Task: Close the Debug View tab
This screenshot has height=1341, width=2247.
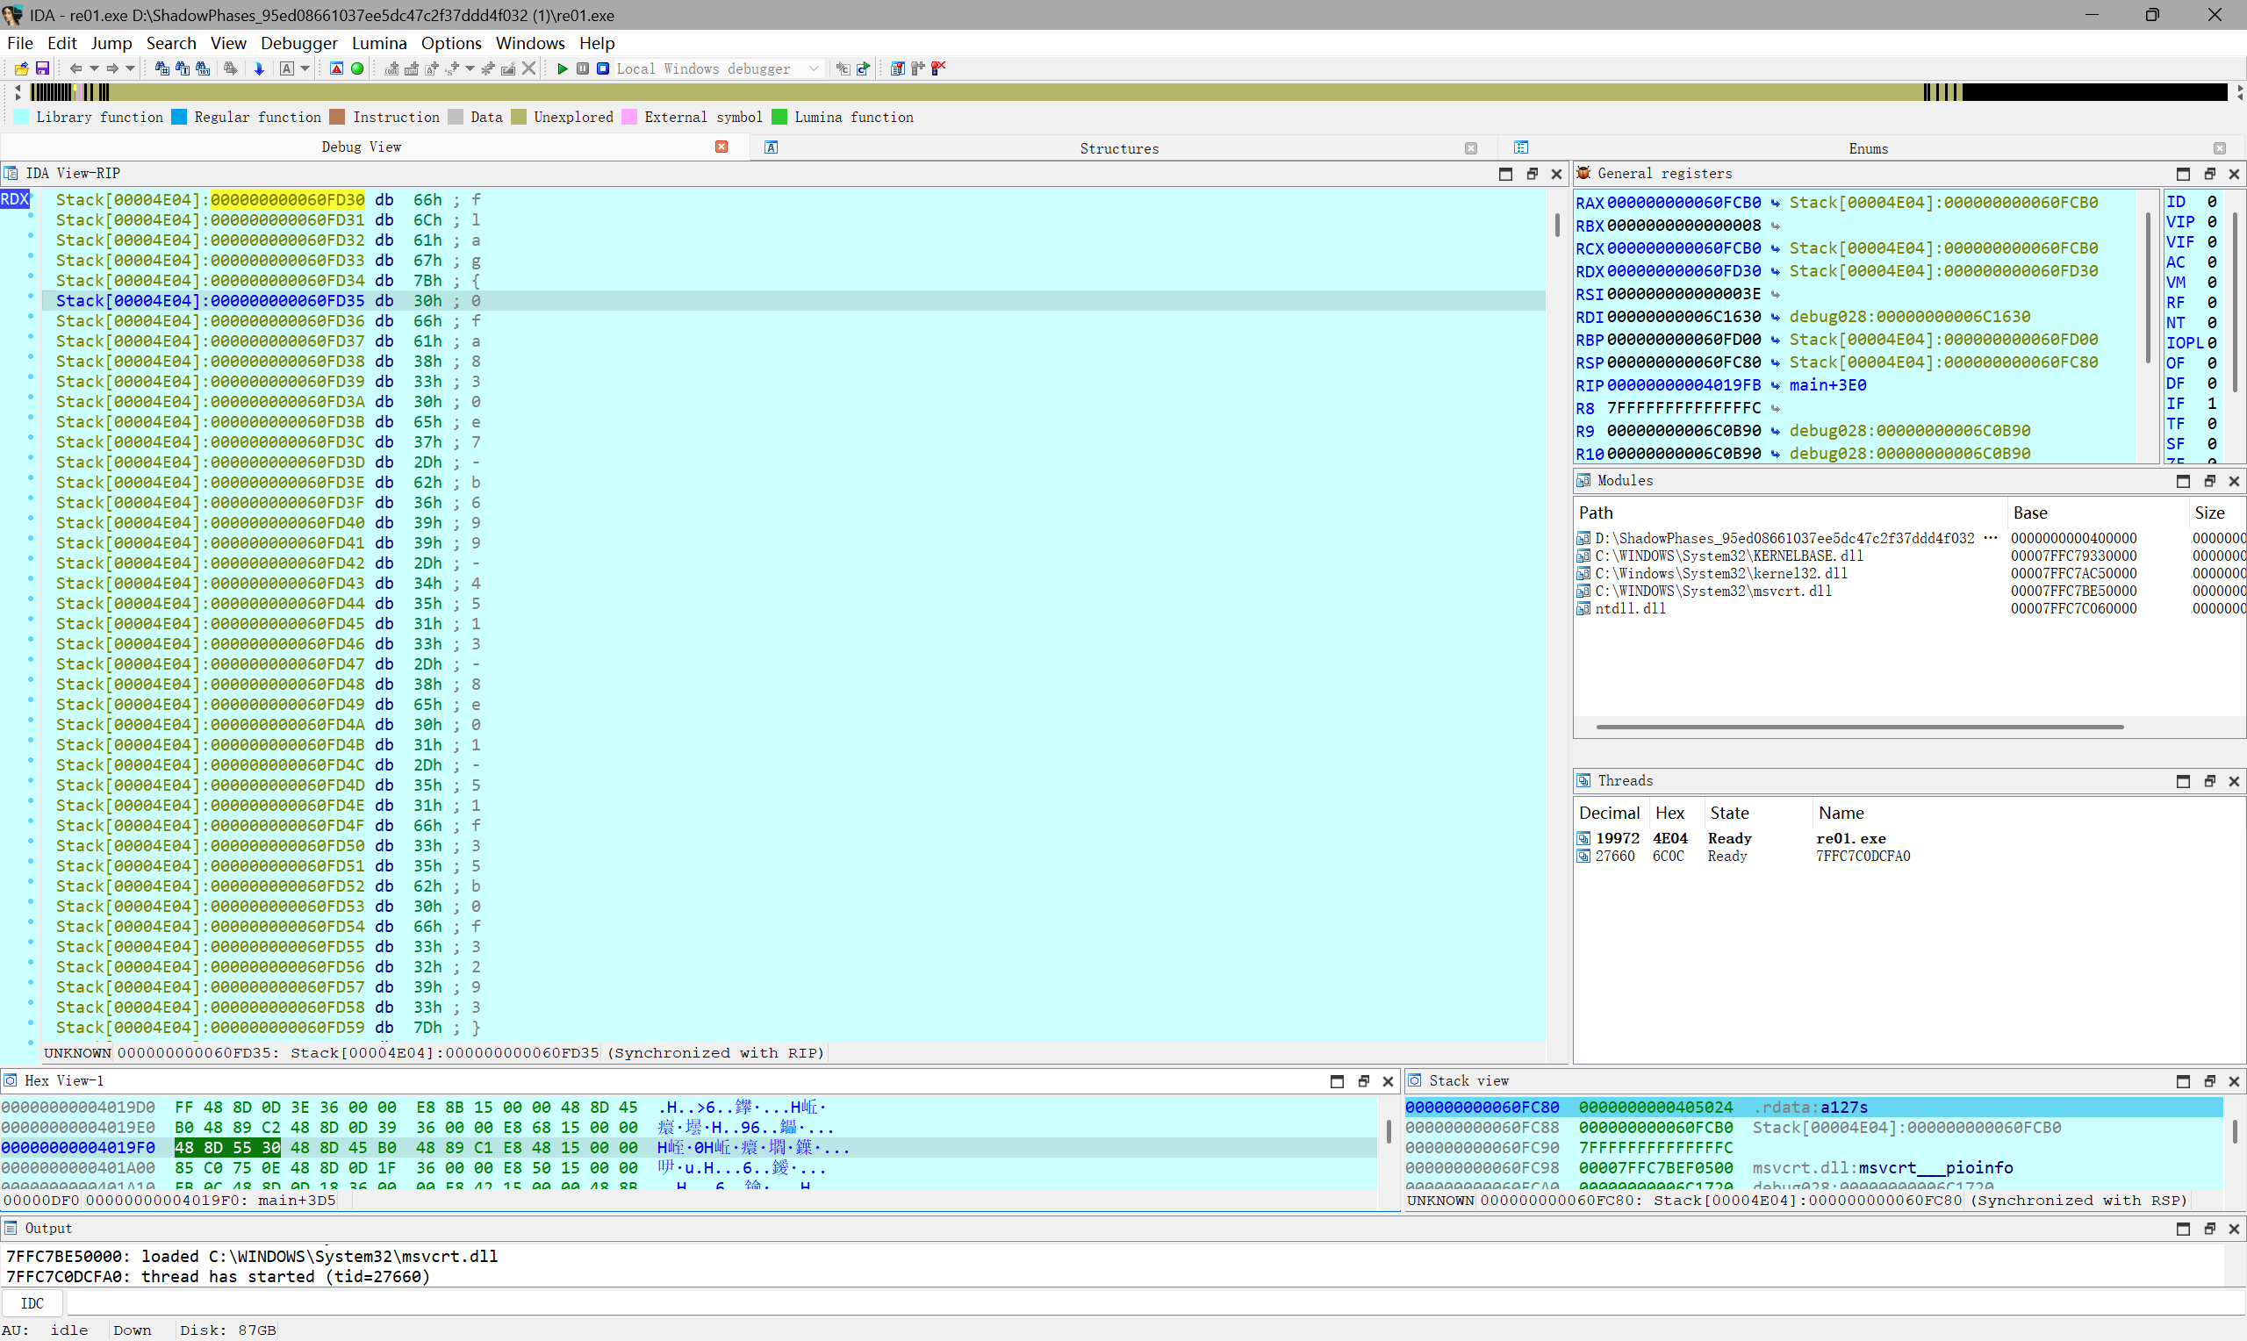Action: click(721, 147)
